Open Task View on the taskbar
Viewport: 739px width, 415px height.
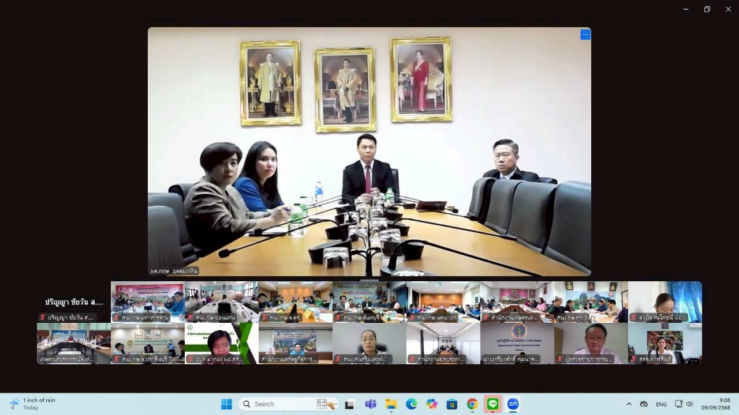pyautogui.click(x=349, y=404)
